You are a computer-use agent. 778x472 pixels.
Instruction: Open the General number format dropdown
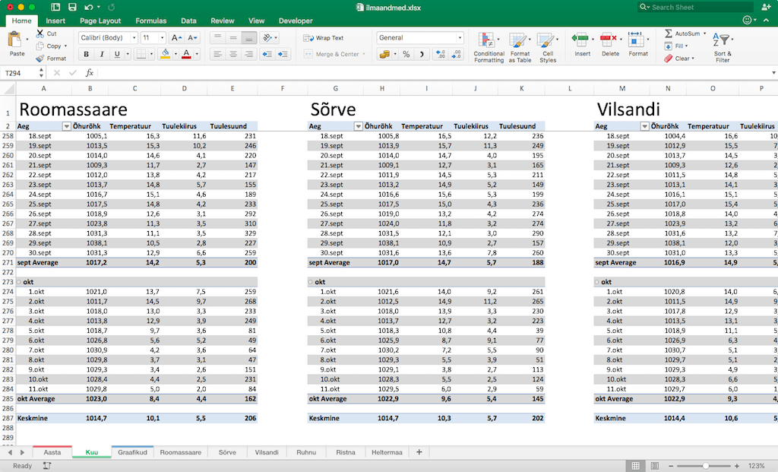[460, 38]
